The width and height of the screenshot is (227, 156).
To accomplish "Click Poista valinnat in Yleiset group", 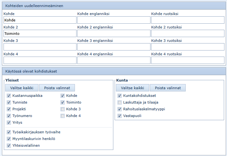I will pyautogui.click(x=57, y=88).
